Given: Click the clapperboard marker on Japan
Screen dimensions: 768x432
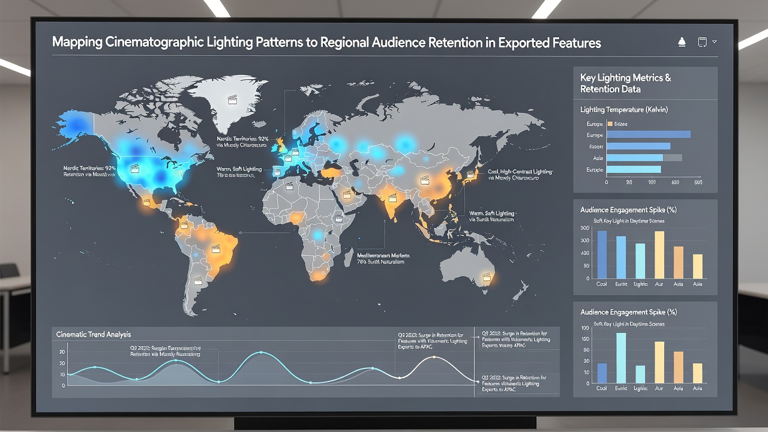Looking at the screenshot, I should pos(470,175).
